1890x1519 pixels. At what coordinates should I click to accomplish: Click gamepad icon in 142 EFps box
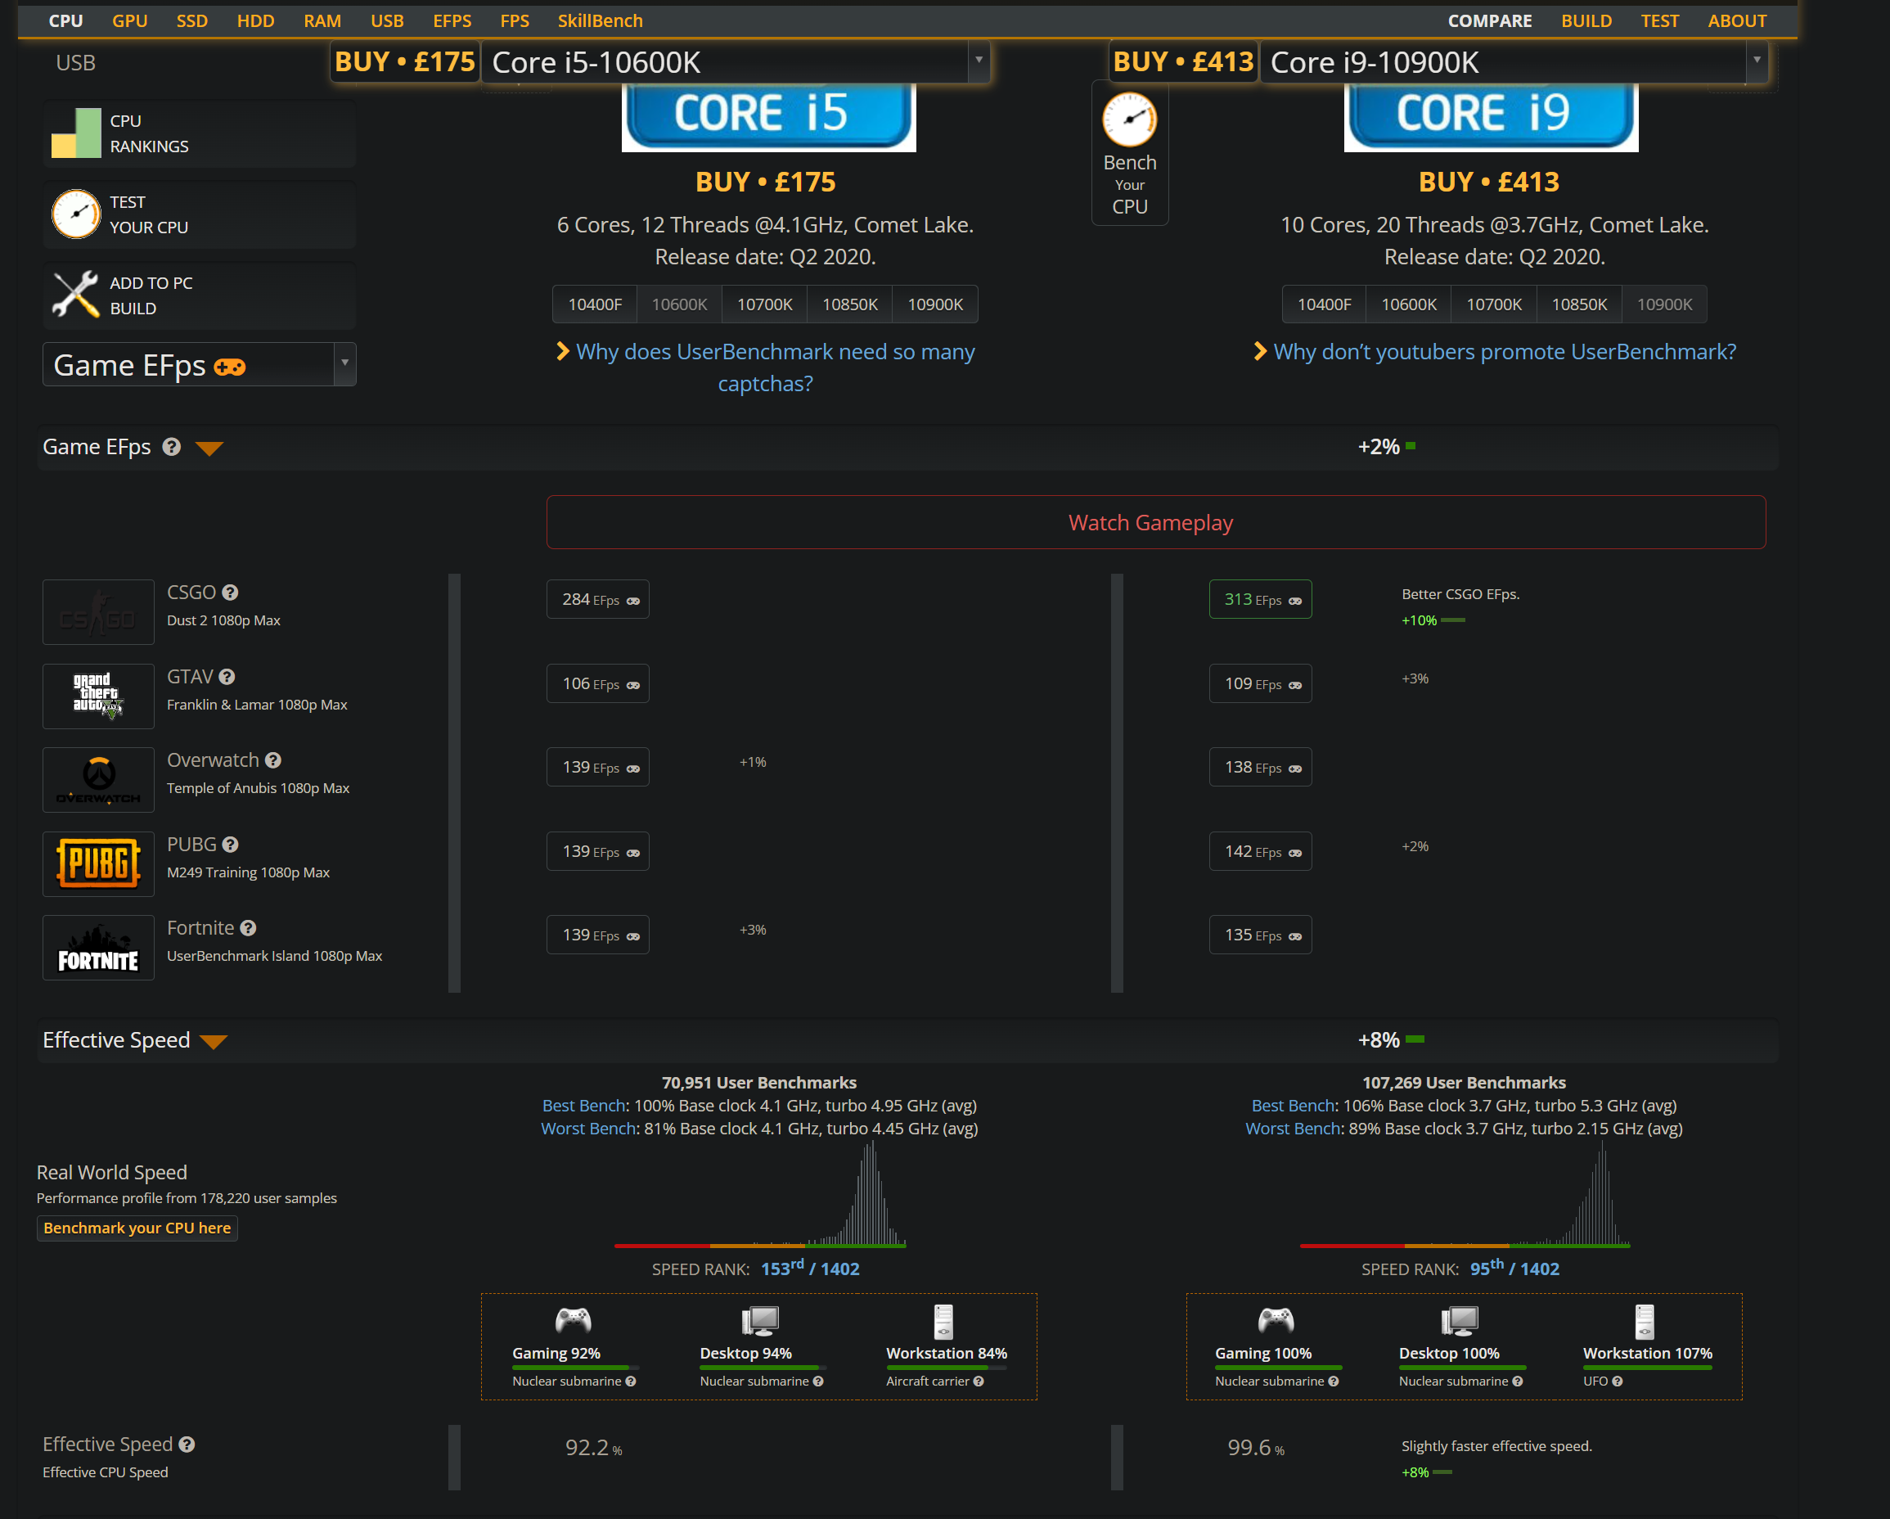1294,854
